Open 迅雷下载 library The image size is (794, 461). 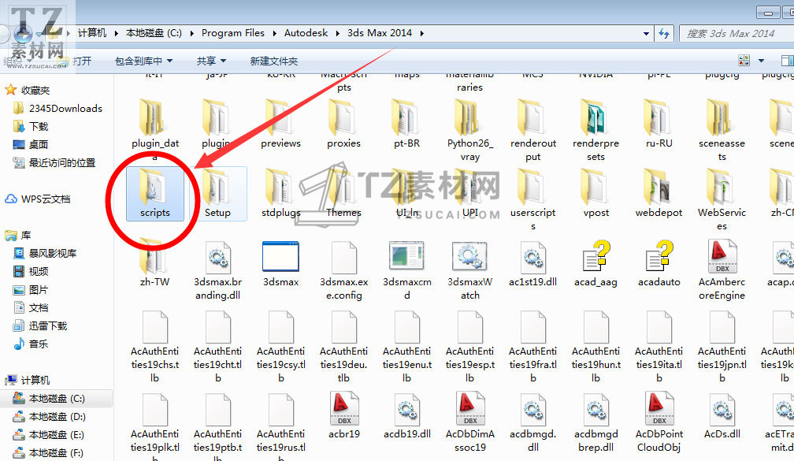40,325
